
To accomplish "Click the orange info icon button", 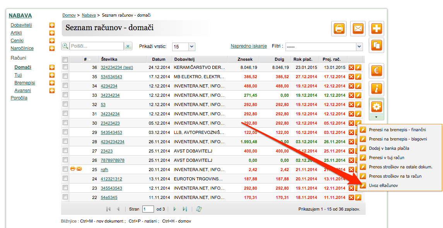I will point(376,89).
